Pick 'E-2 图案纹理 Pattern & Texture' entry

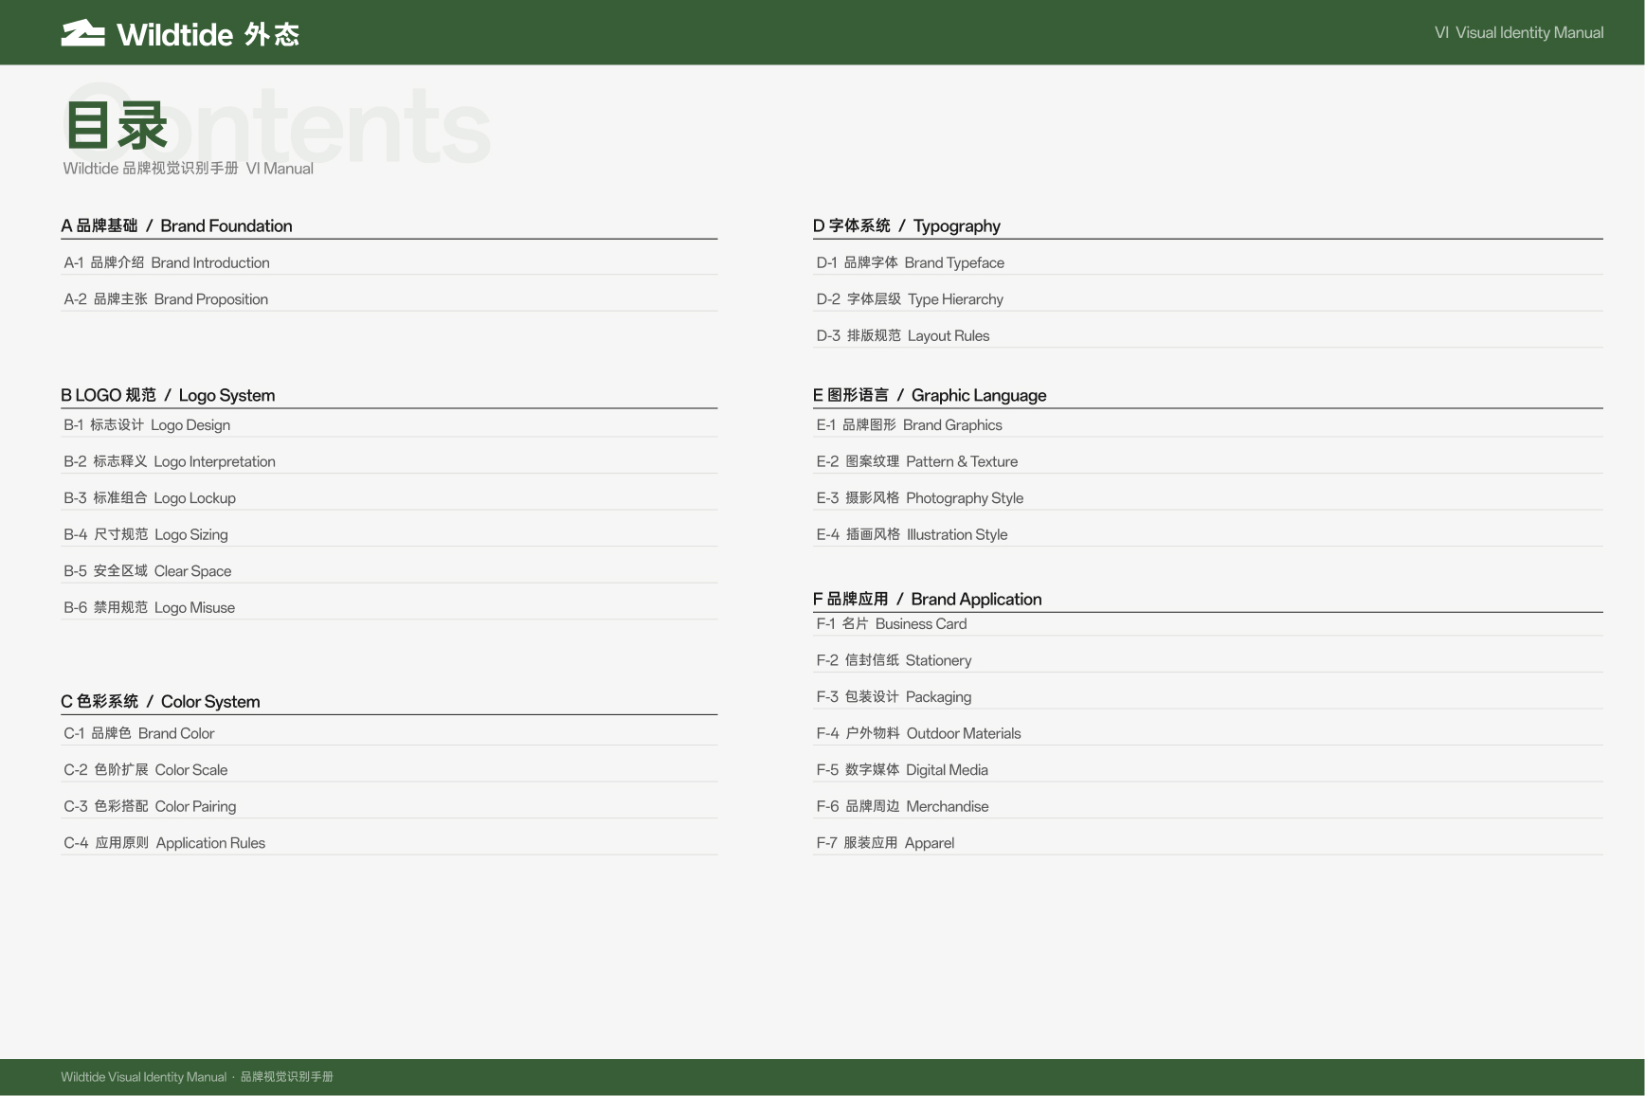coord(917,461)
